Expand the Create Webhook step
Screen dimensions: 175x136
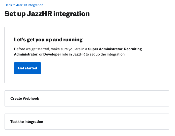pyautogui.click(x=87, y=98)
